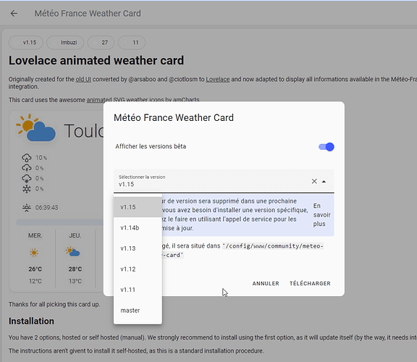Select version v1.15 in the list
This screenshot has height=362, width=417.
[138, 207]
